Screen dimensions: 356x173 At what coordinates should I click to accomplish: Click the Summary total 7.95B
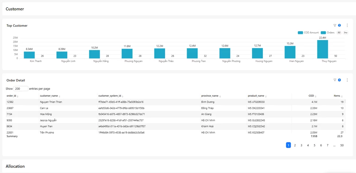point(313,137)
